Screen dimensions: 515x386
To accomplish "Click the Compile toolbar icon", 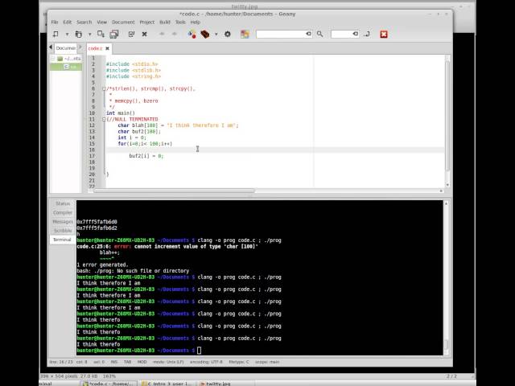I will [x=192, y=34].
